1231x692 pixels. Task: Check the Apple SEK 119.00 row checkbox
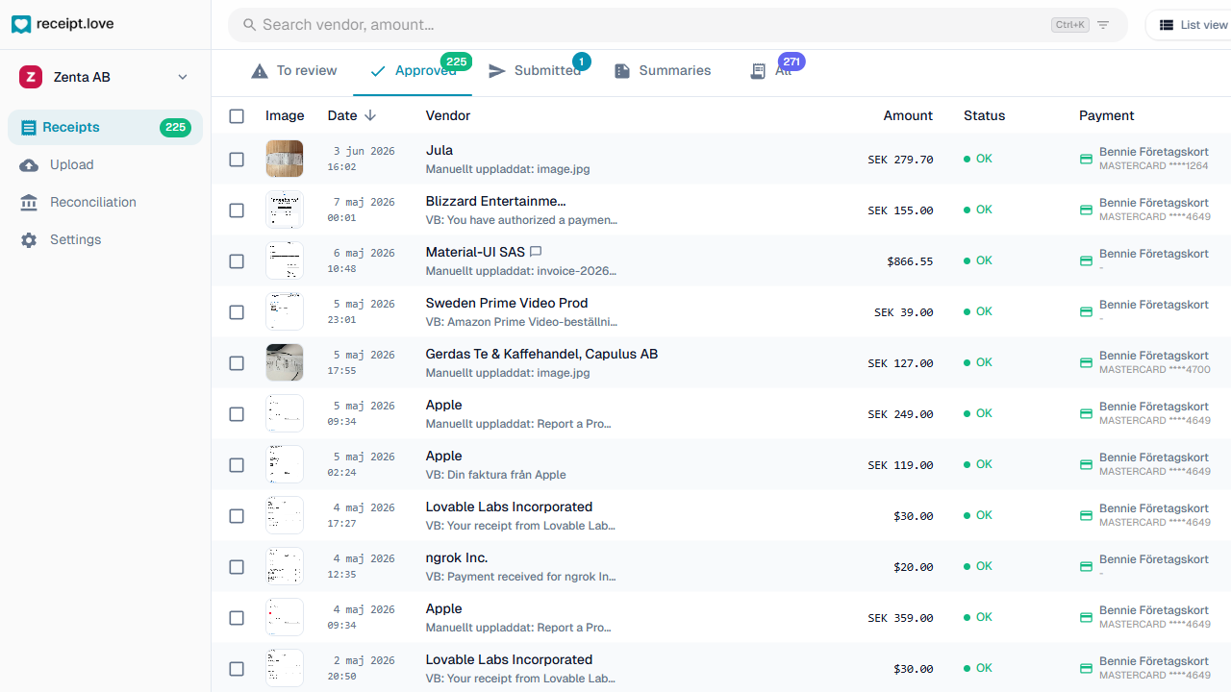click(x=237, y=465)
